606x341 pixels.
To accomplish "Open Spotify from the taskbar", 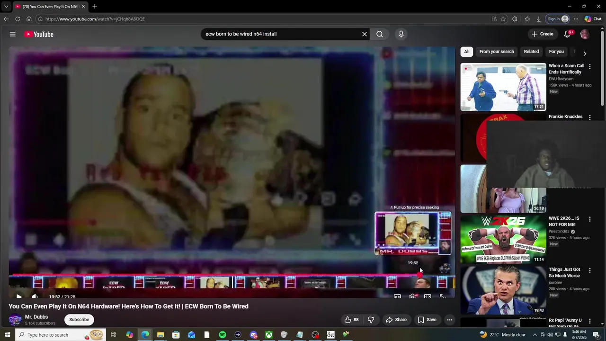I will pos(223,335).
